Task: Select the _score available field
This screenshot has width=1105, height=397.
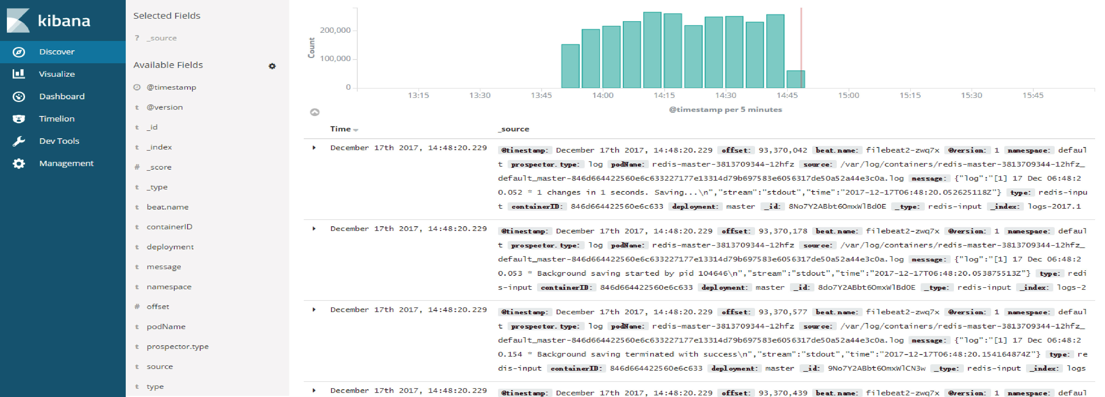Action: pos(159,167)
